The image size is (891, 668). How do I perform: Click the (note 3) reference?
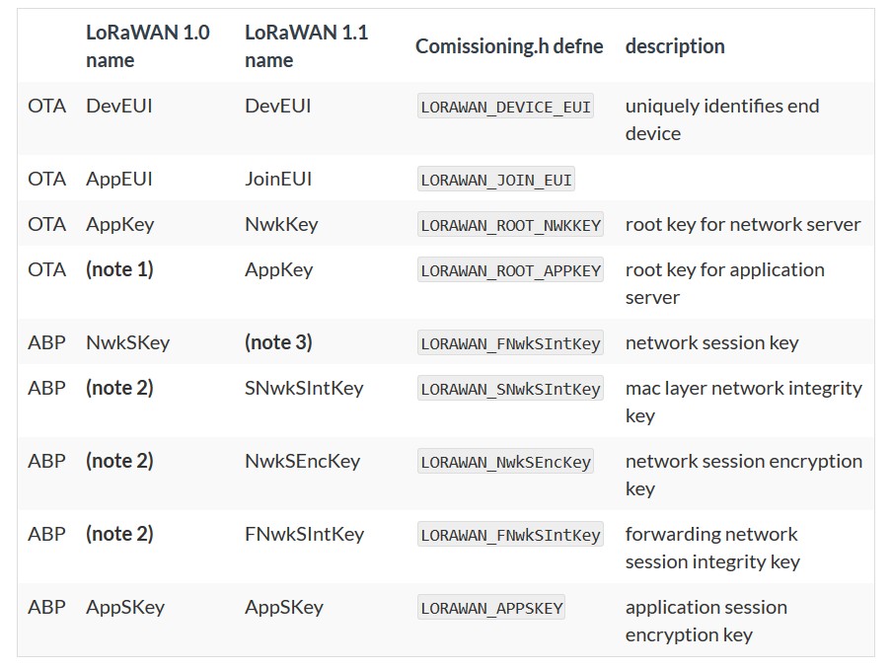[278, 342]
